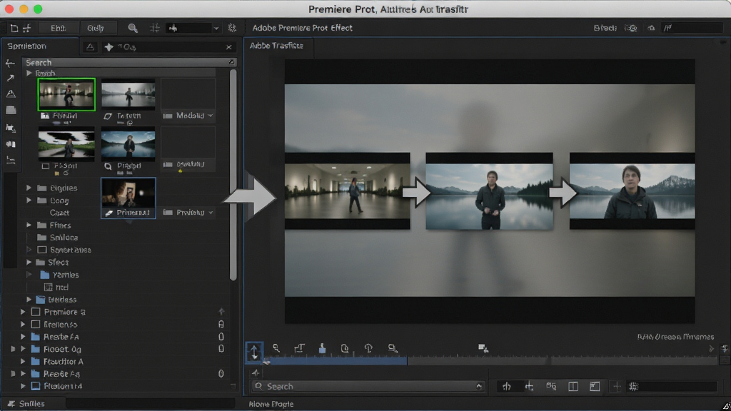Click the blue marker icon above the timeline
731x411 pixels.
(x=322, y=348)
